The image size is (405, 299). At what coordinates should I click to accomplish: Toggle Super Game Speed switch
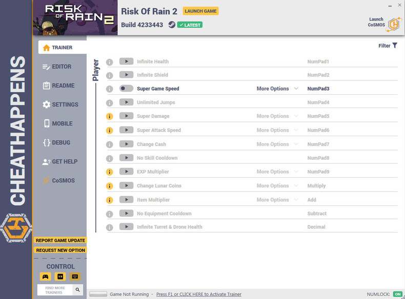tap(126, 89)
